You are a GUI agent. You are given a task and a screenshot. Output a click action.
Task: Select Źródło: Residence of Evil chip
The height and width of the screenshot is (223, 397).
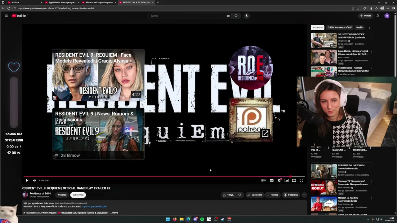pos(339,28)
